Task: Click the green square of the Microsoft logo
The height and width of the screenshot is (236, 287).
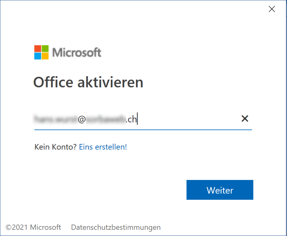Action: tap(45, 48)
